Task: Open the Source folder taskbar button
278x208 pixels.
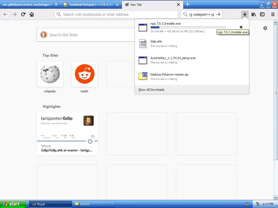Action: coord(94,204)
